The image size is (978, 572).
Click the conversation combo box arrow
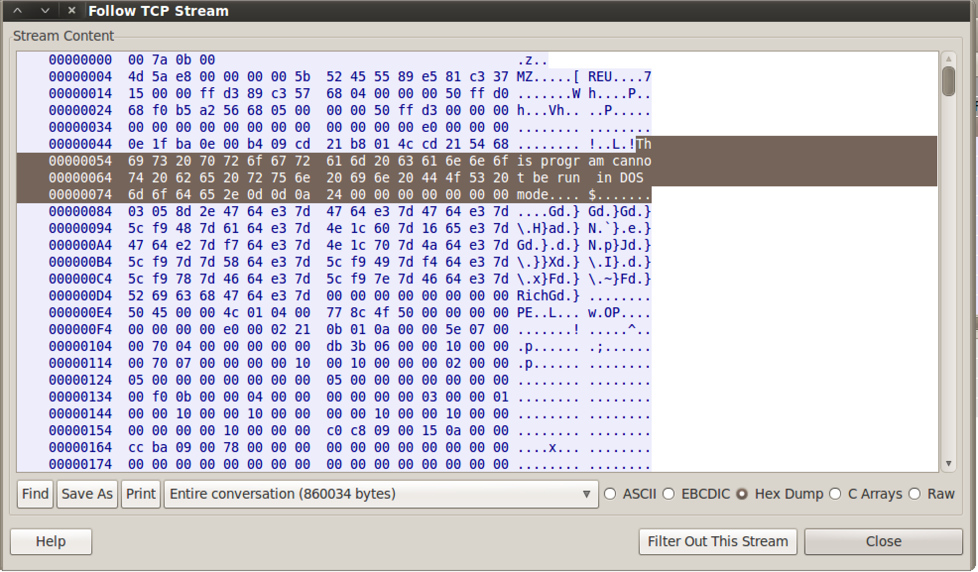pos(587,494)
